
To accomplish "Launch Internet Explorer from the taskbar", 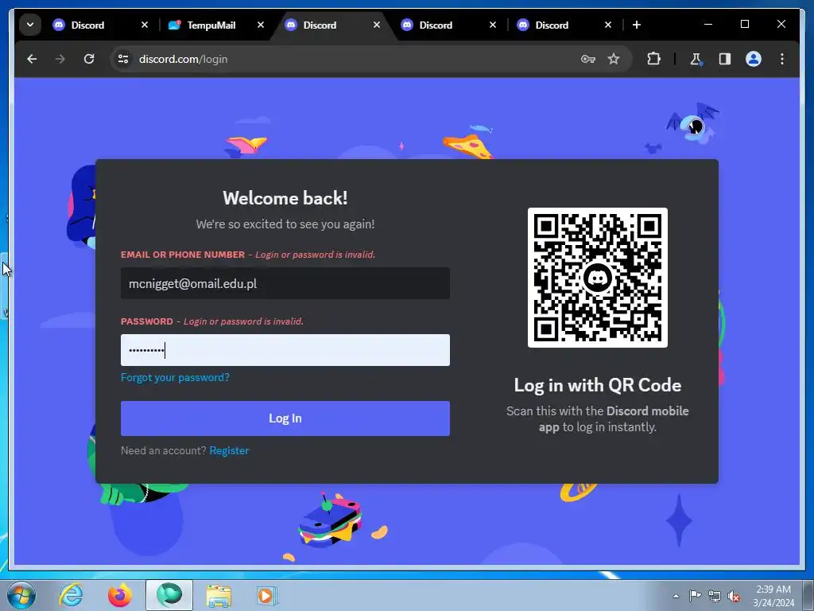I will click(x=71, y=595).
